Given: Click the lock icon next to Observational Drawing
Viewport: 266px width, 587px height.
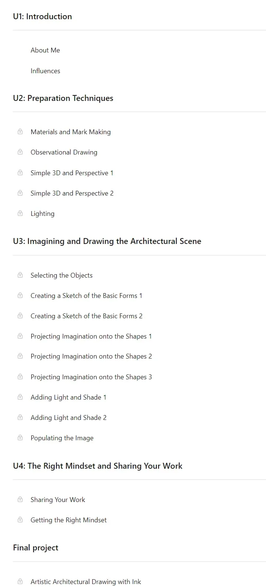Looking at the screenshot, I should coord(20,152).
